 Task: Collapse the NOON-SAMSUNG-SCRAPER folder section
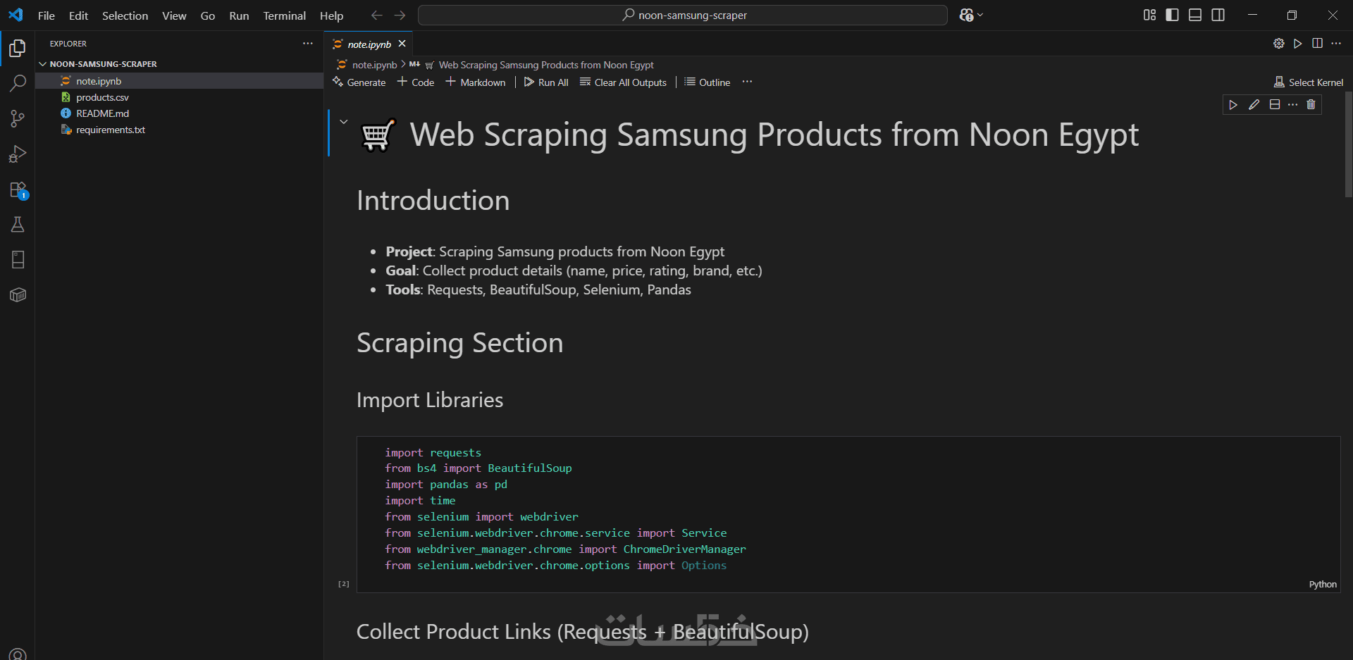click(x=43, y=64)
